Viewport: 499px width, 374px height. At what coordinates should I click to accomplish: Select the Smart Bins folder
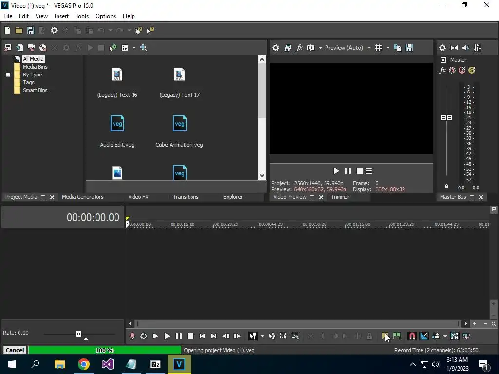click(x=35, y=90)
